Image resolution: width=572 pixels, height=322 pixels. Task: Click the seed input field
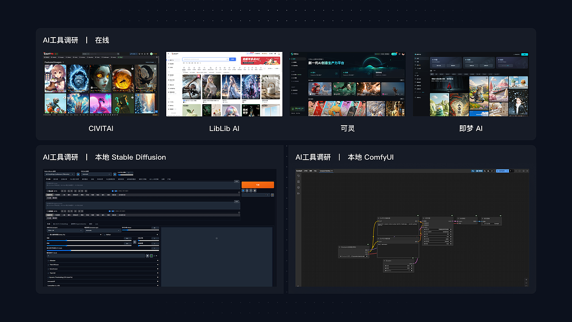(96, 256)
